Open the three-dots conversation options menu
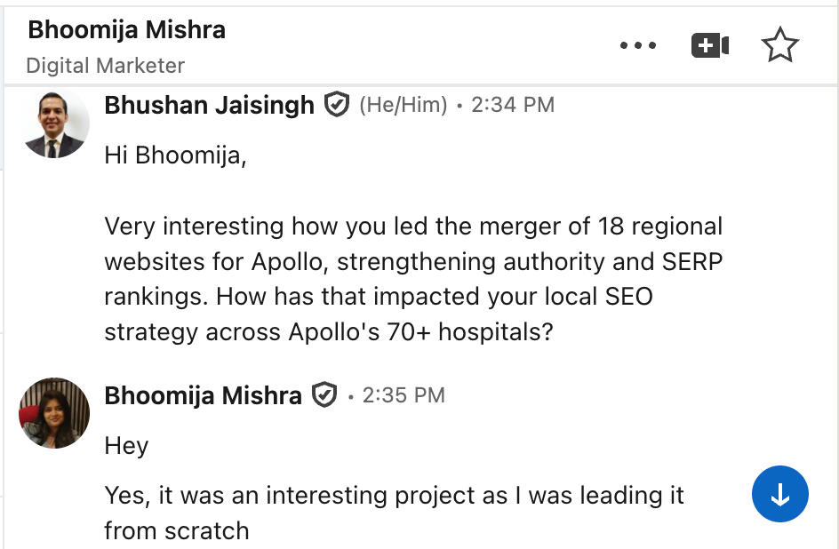Screen dimensions: 839x549 pos(638,45)
